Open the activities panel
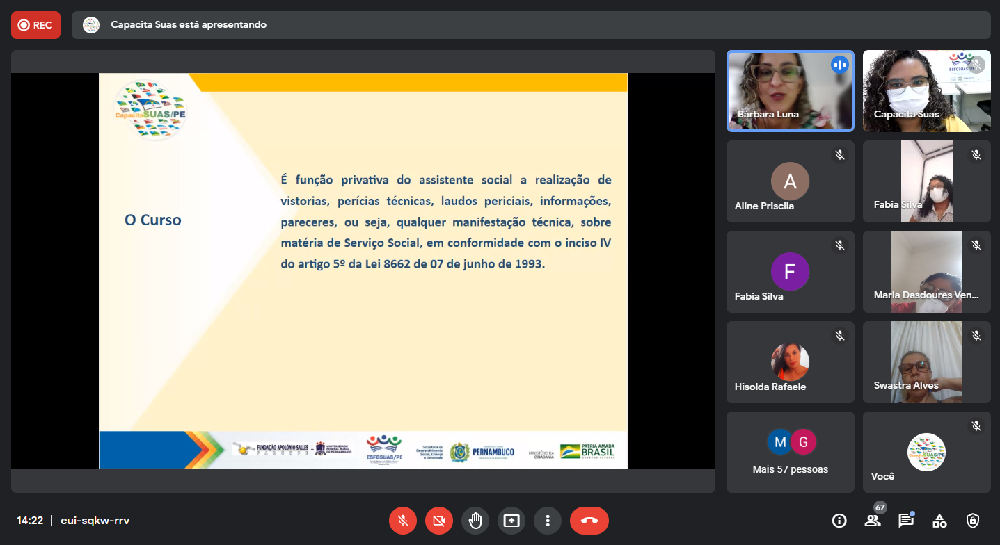This screenshot has height=545, width=1000. point(939,521)
